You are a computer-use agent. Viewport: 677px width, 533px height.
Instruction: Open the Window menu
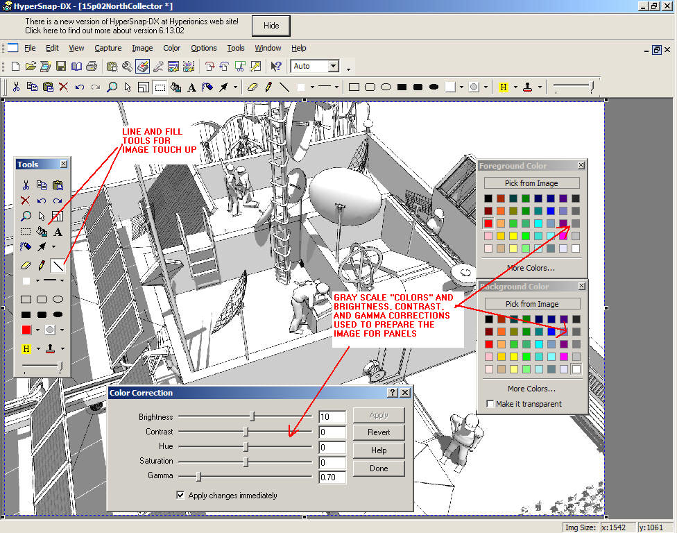268,48
